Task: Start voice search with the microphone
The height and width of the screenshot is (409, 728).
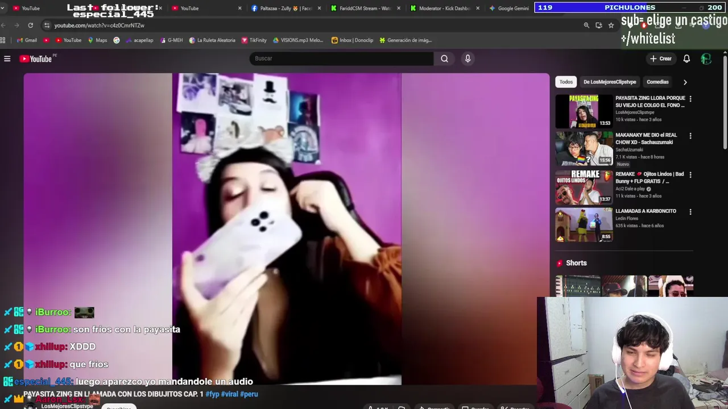Action: 468,59
